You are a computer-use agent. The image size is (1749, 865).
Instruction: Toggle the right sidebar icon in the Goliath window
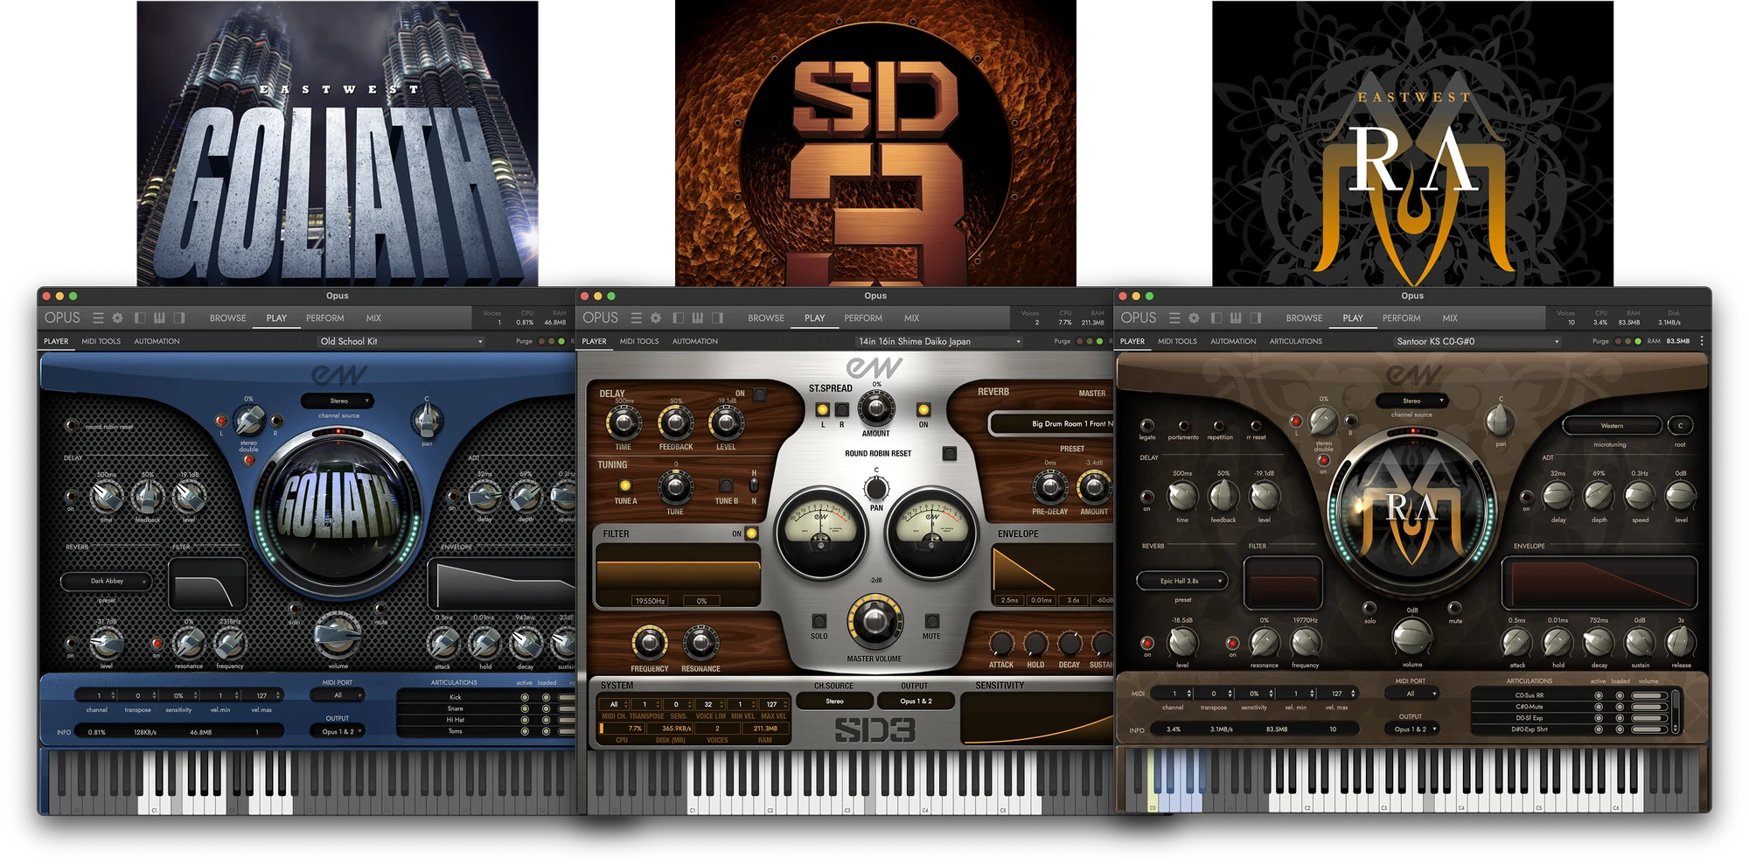[179, 318]
